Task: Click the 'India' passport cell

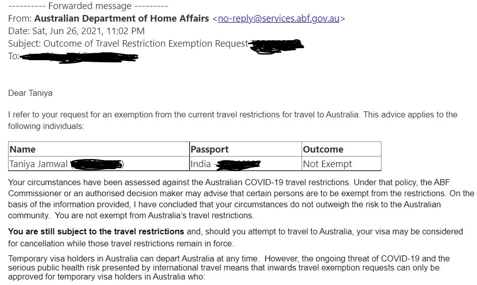Action: pos(201,164)
